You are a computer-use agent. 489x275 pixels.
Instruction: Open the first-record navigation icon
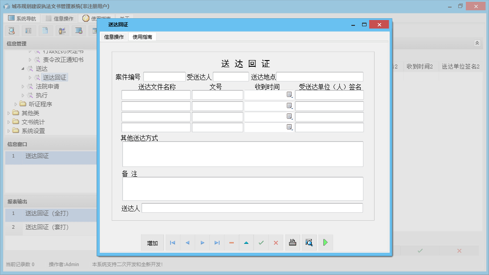(x=172, y=243)
